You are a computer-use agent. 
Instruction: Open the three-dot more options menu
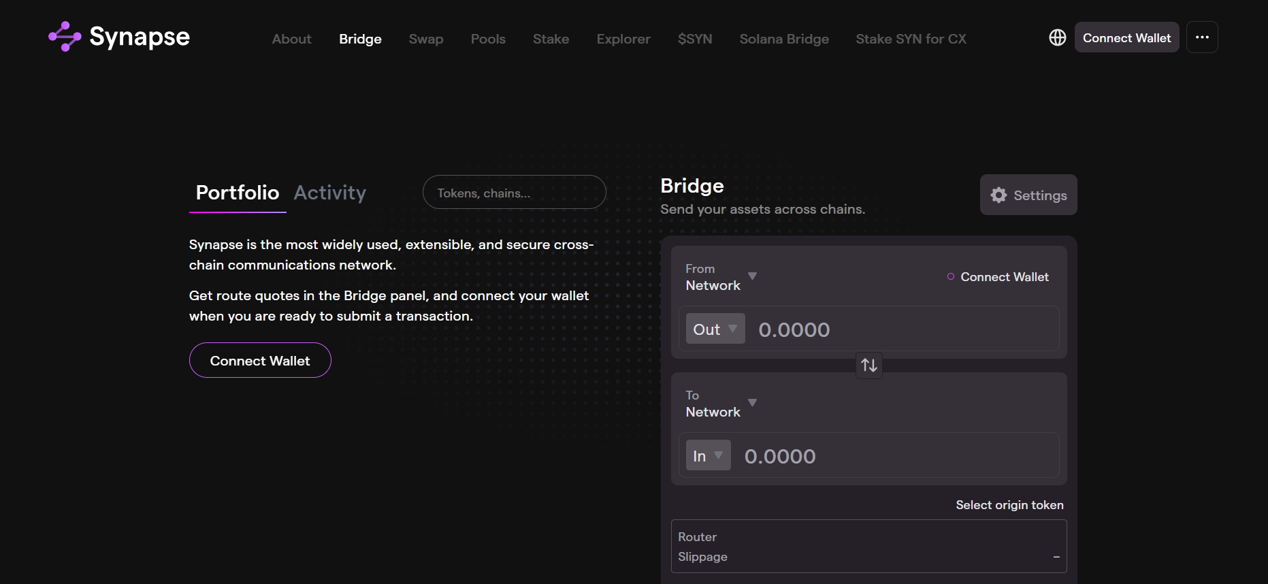pos(1201,37)
